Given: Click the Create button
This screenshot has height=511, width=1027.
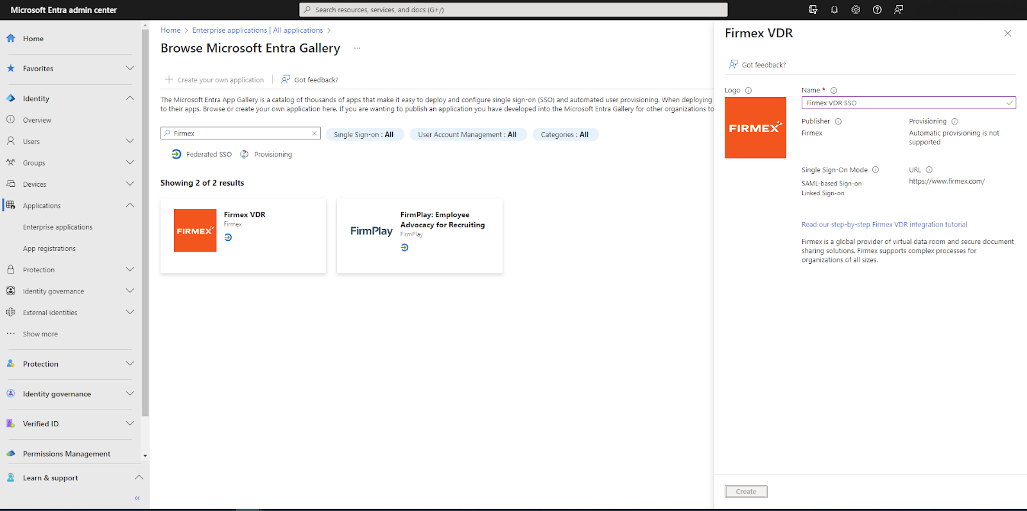Looking at the screenshot, I should pyautogui.click(x=746, y=492).
